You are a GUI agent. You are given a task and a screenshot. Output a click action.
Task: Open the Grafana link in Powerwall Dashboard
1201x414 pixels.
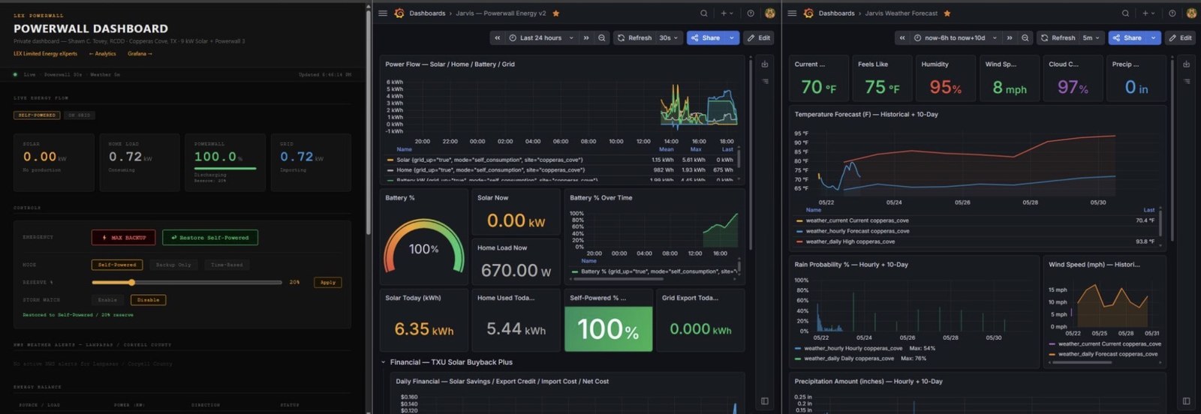[x=140, y=54]
